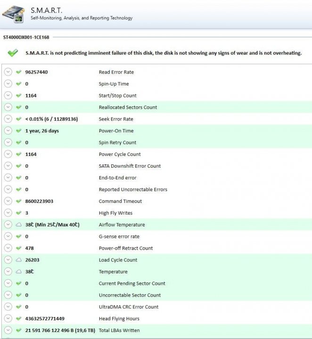Click the ST4000DX001-1CE168 disk model heading
The image size is (312, 339).
click(x=26, y=37)
